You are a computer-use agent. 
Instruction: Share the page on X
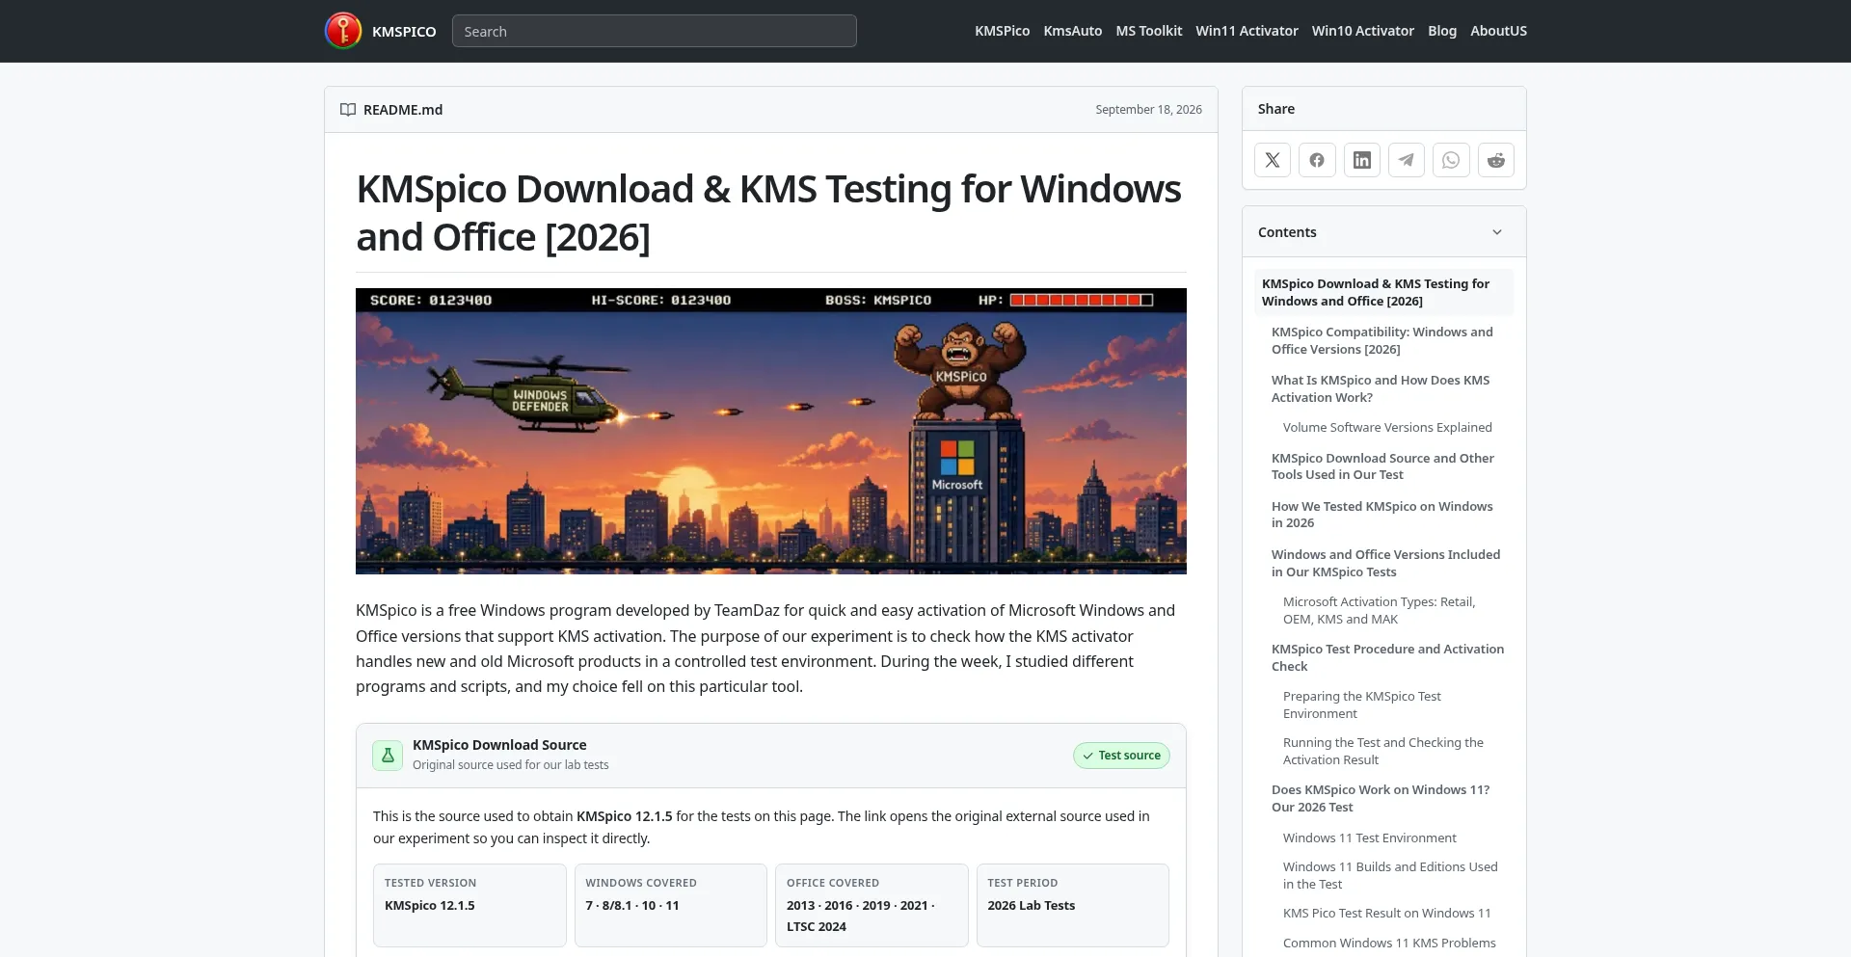coord(1273,160)
